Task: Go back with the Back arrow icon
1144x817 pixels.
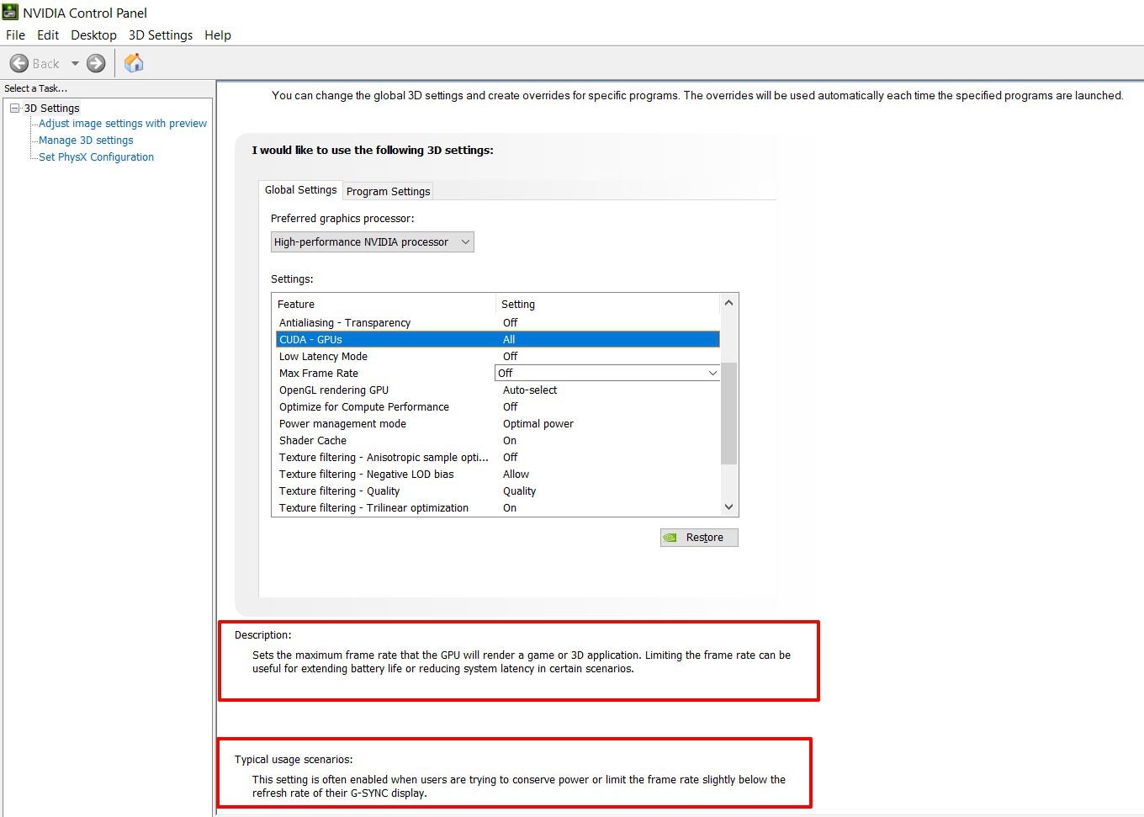Action: click(x=19, y=63)
